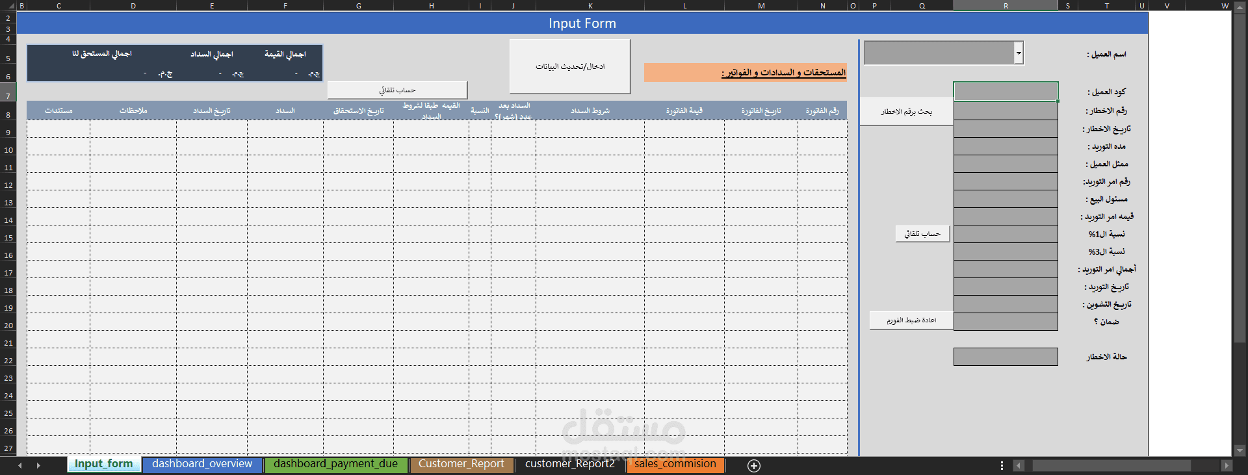Image resolution: width=1248 pixels, height=475 pixels.
Task: Click the المستحقات و السدادات و الفواتير heading
Action: tap(783, 72)
